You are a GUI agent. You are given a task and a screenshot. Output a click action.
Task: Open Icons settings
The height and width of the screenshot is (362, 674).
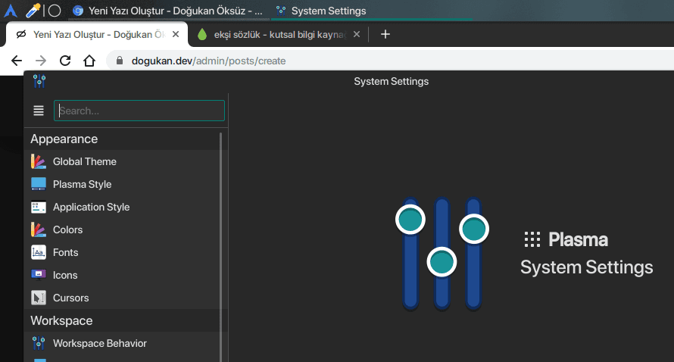126,276
